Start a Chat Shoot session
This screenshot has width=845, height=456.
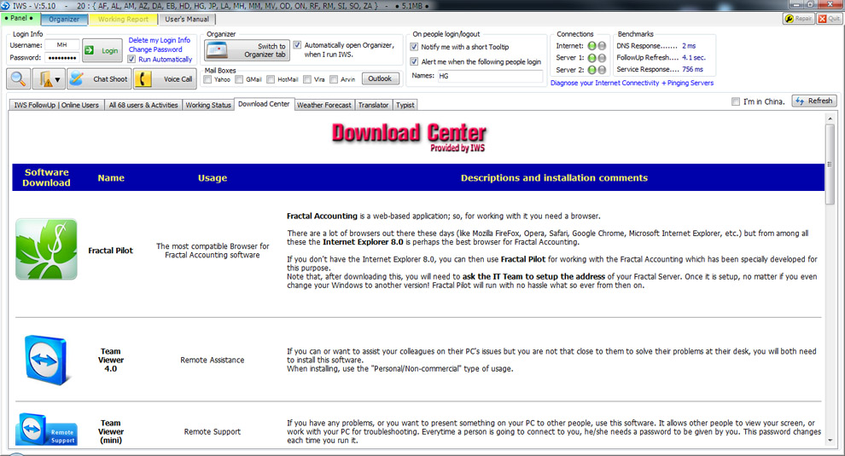pos(99,78)
